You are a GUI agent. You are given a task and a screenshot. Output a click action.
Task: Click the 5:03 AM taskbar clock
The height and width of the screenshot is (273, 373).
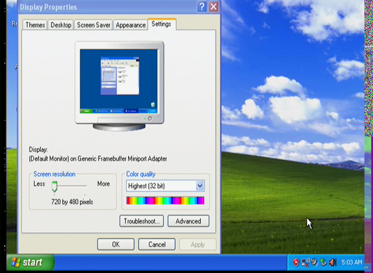(351, 262)
